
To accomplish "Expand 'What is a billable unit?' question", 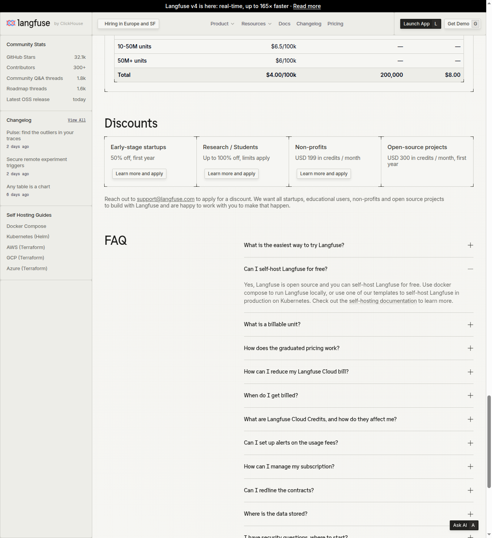I will point(359,325).
